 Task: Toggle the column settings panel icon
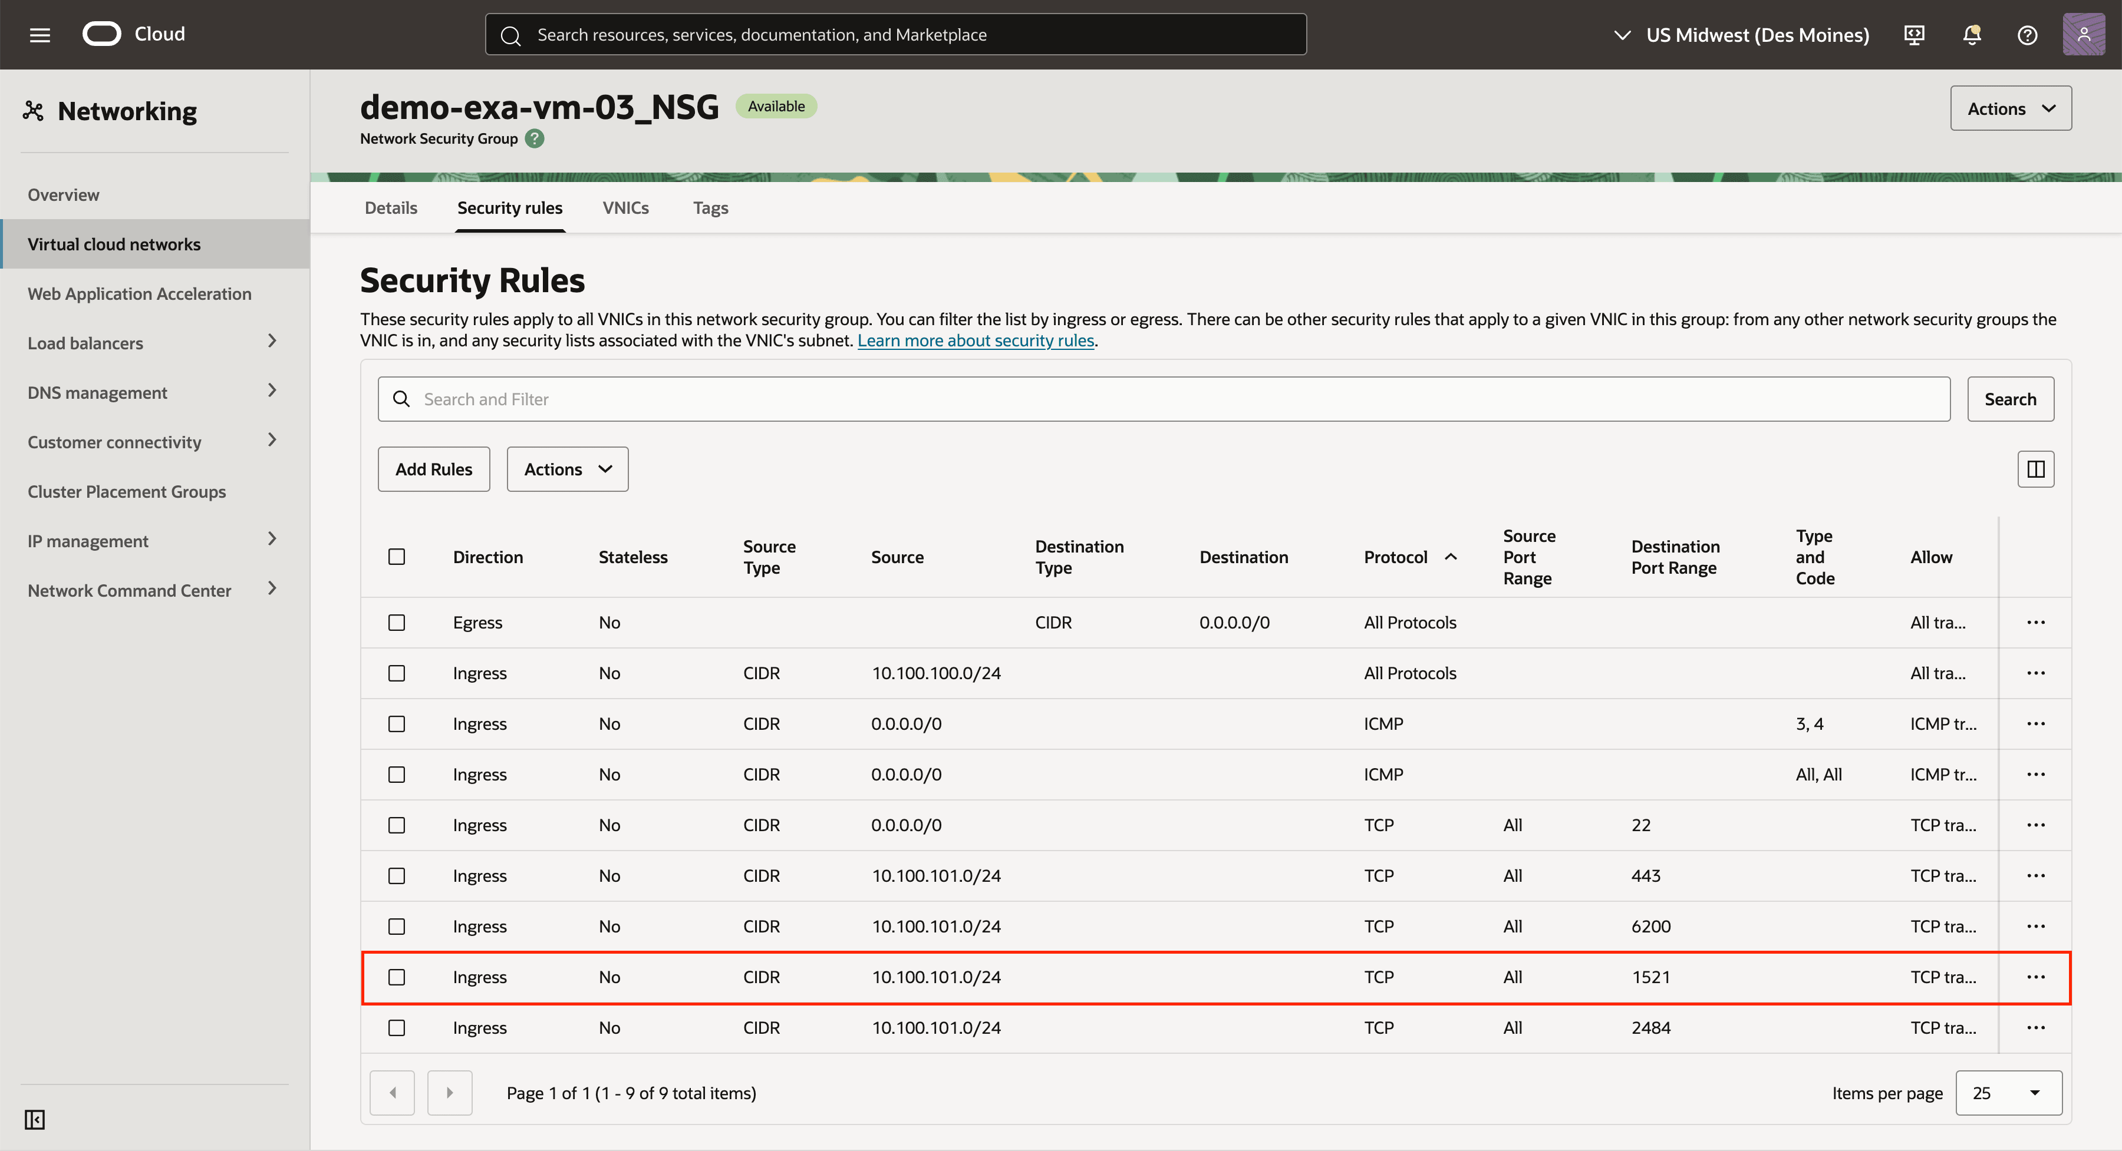pyautogui.click(x=2037, y=468)
